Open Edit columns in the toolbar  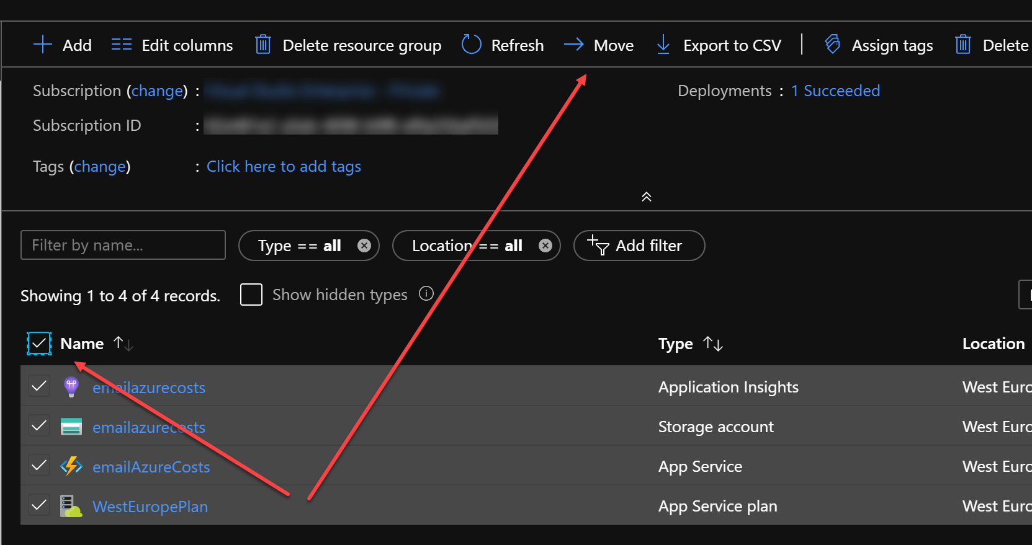[172, 45]
